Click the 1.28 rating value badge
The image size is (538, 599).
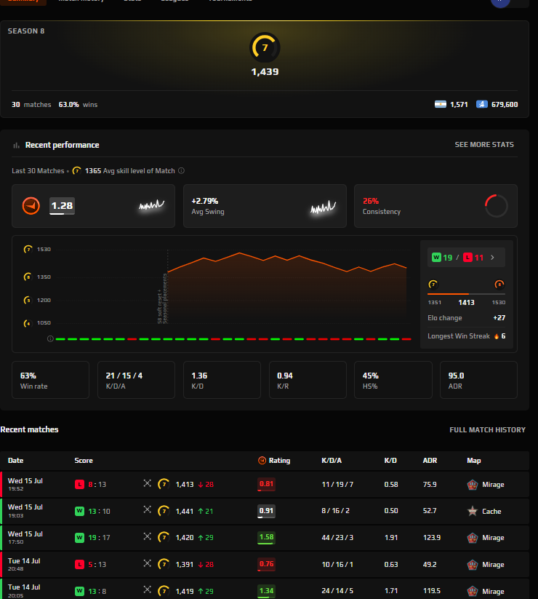click(62, 206)
